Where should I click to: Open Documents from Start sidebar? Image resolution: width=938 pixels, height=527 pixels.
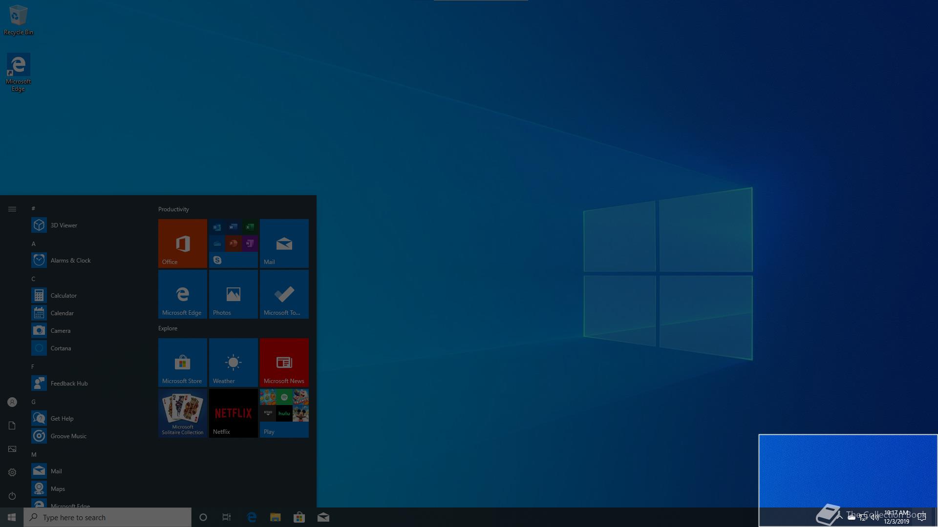12,426
